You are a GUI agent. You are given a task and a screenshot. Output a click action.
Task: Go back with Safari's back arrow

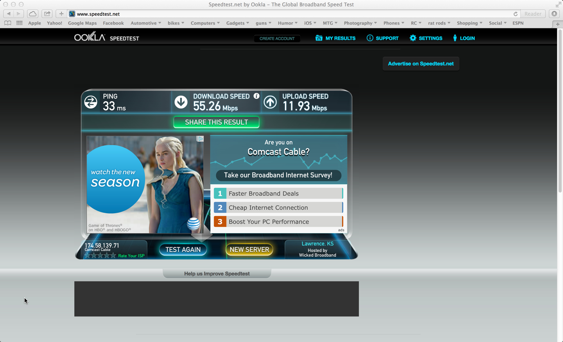coord(9,14)
